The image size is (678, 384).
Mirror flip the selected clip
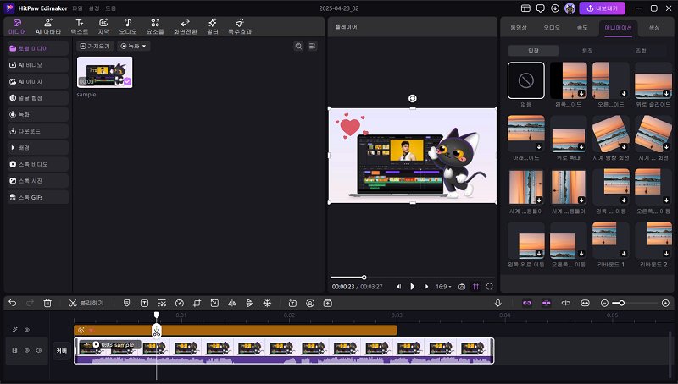click(x=232, y=304)
